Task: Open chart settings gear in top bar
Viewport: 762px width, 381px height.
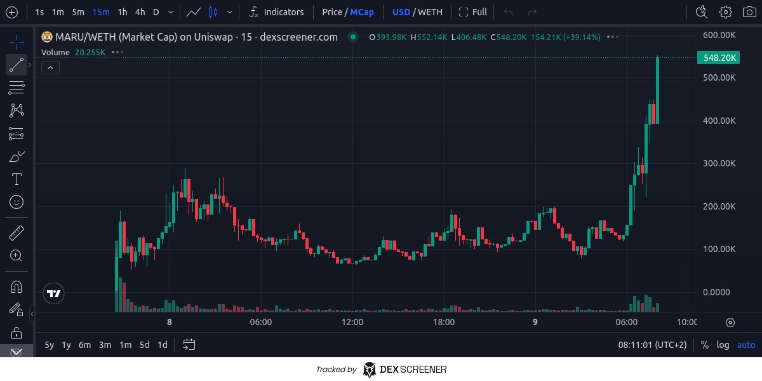Action: coord(726,11)
